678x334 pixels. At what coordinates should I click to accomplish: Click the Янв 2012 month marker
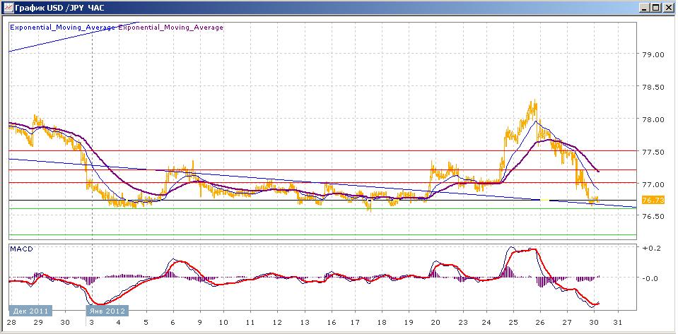(105, 311)
